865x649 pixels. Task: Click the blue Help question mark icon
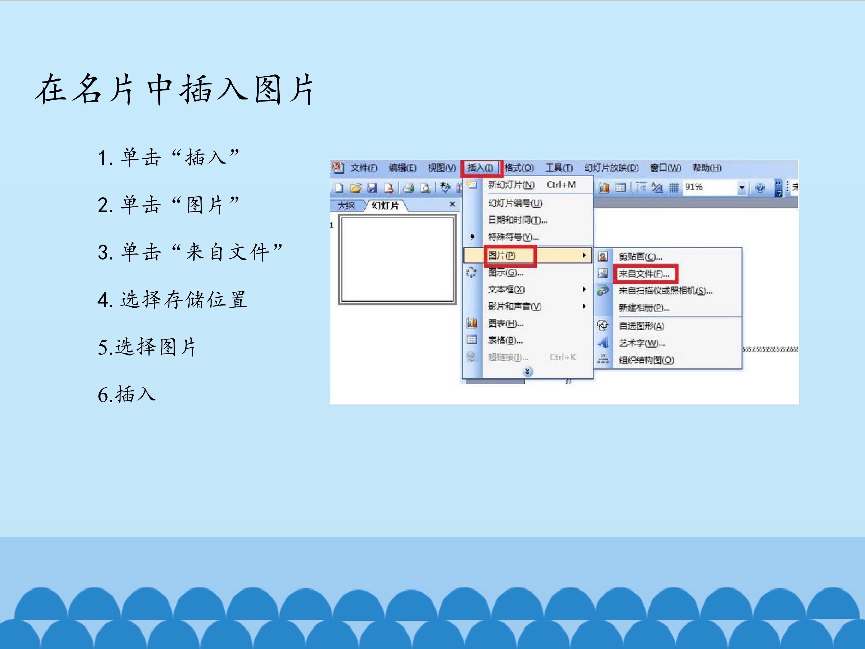tap(760, 188)
